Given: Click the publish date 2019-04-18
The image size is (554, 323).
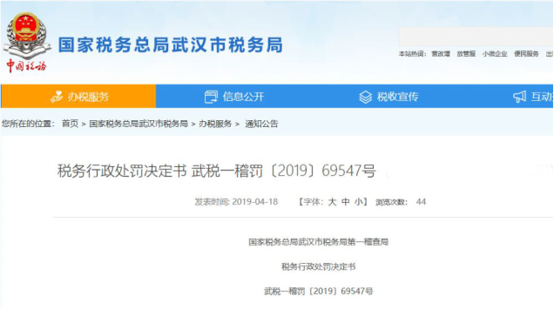Looking at the screenshot, I should point(254,202).
